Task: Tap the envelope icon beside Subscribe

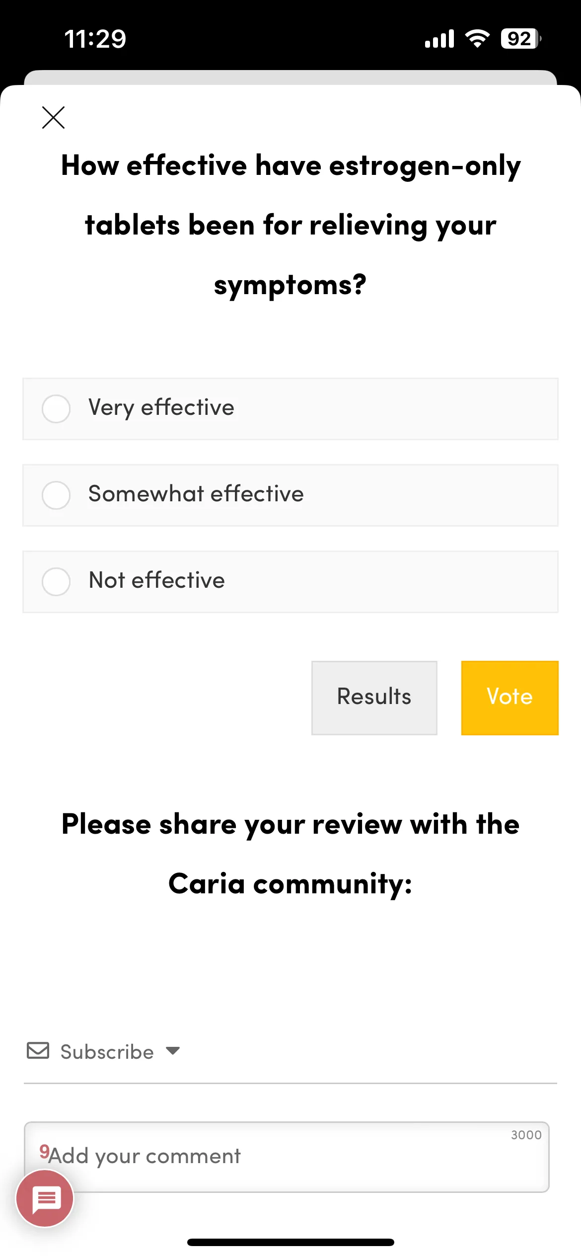Action: tap(38, 1050)
